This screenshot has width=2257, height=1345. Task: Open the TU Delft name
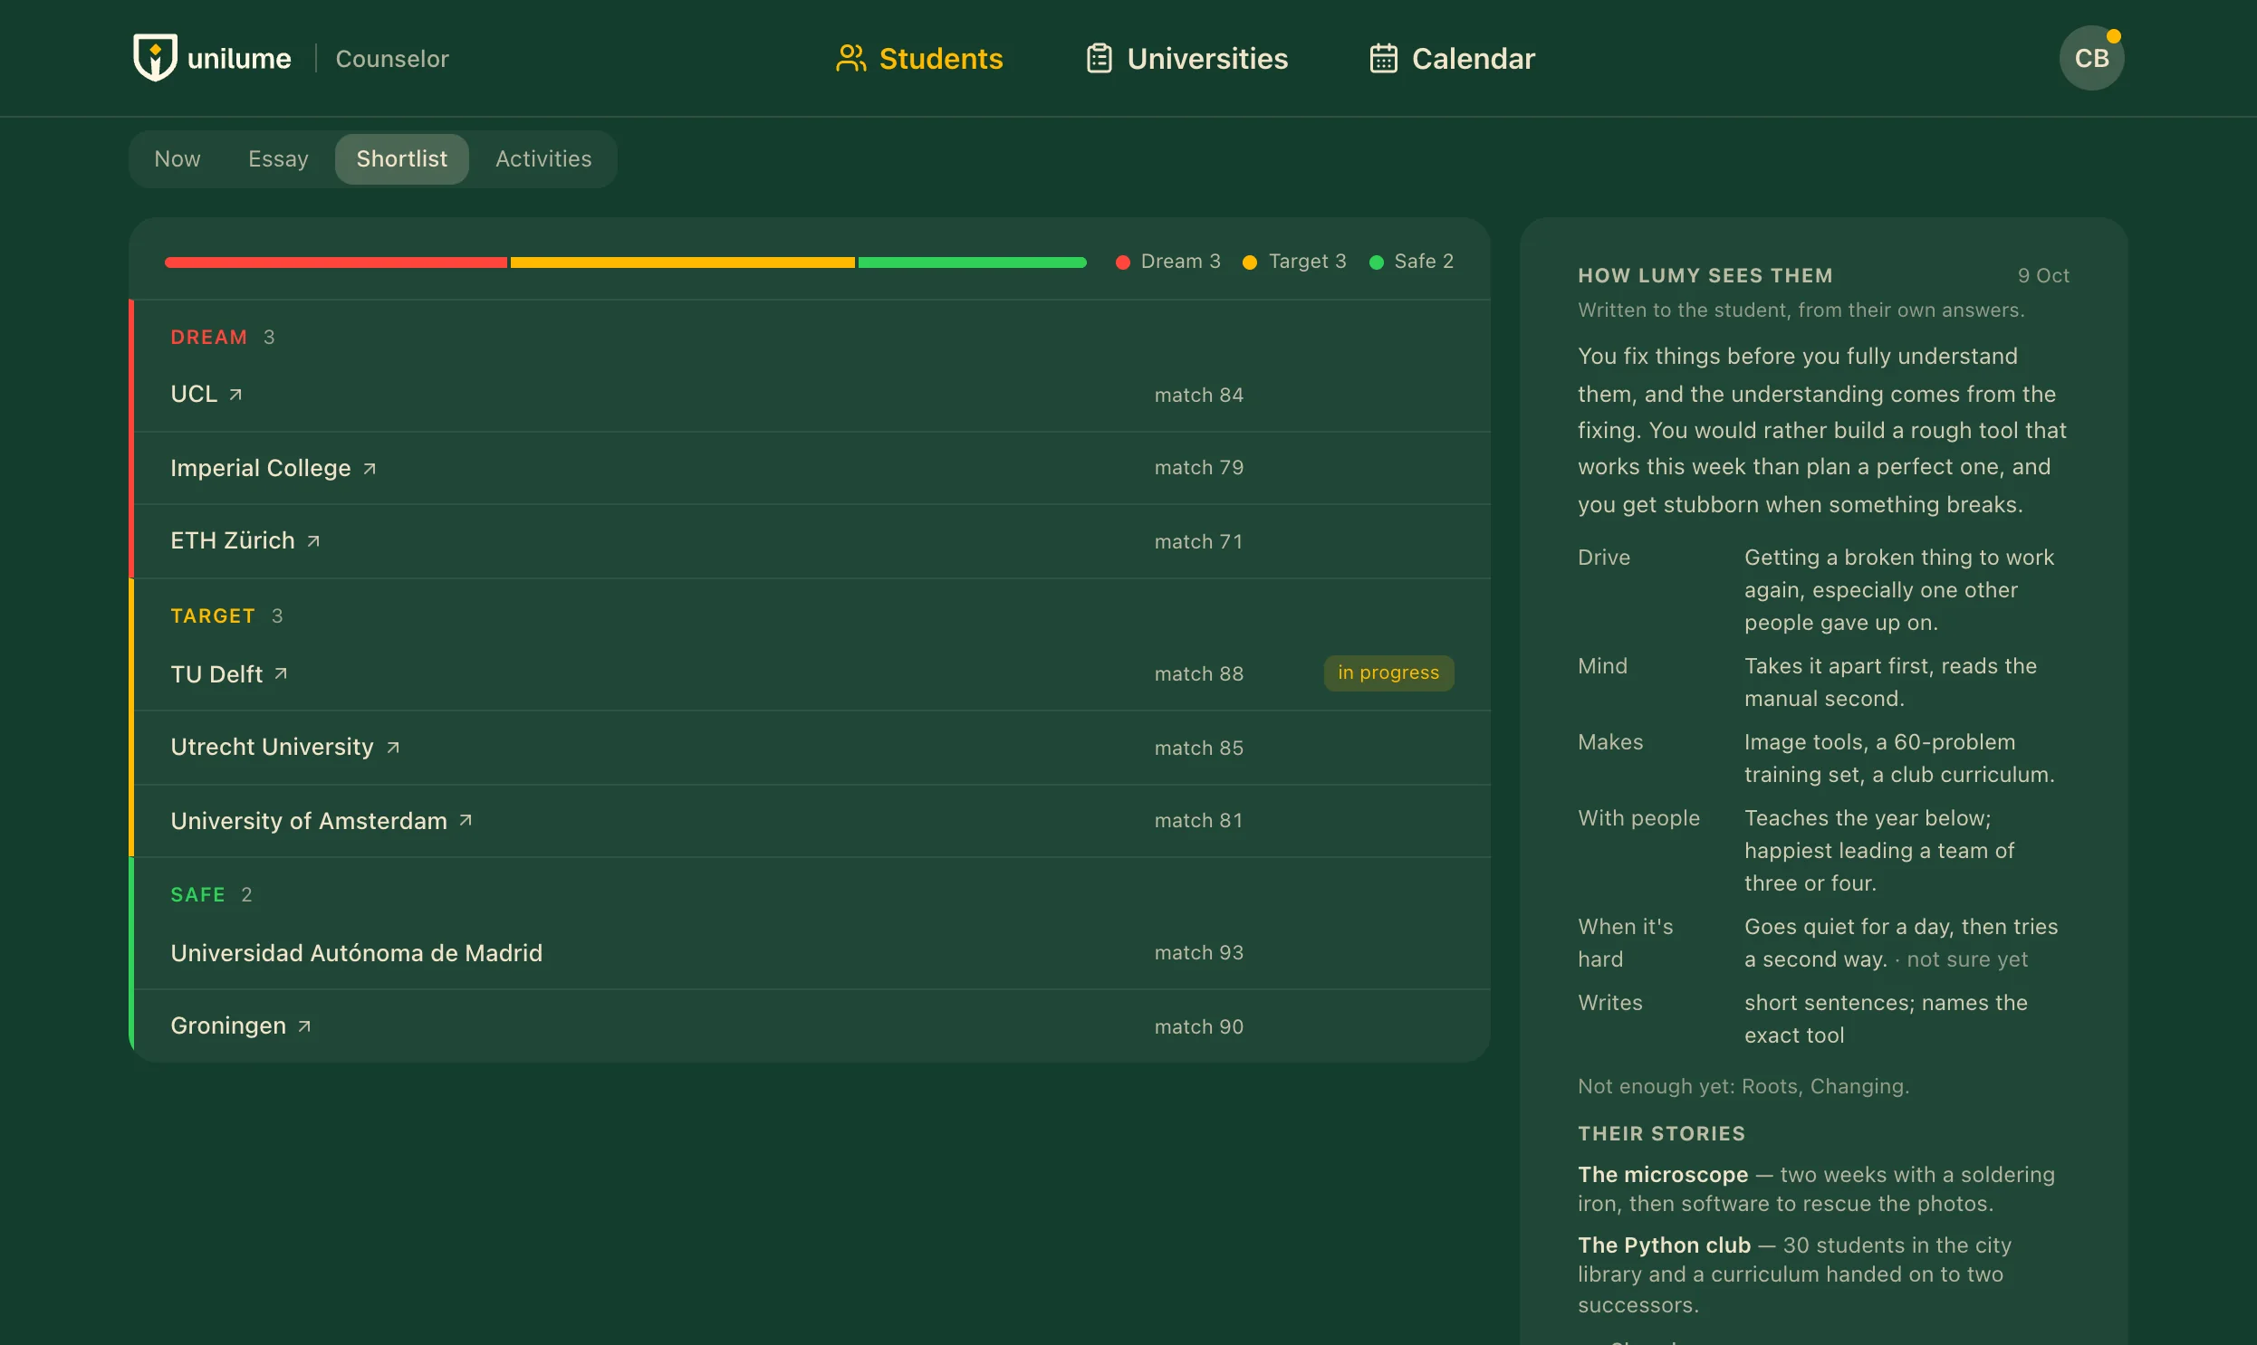pyautogui.click(x=216, y=674)
